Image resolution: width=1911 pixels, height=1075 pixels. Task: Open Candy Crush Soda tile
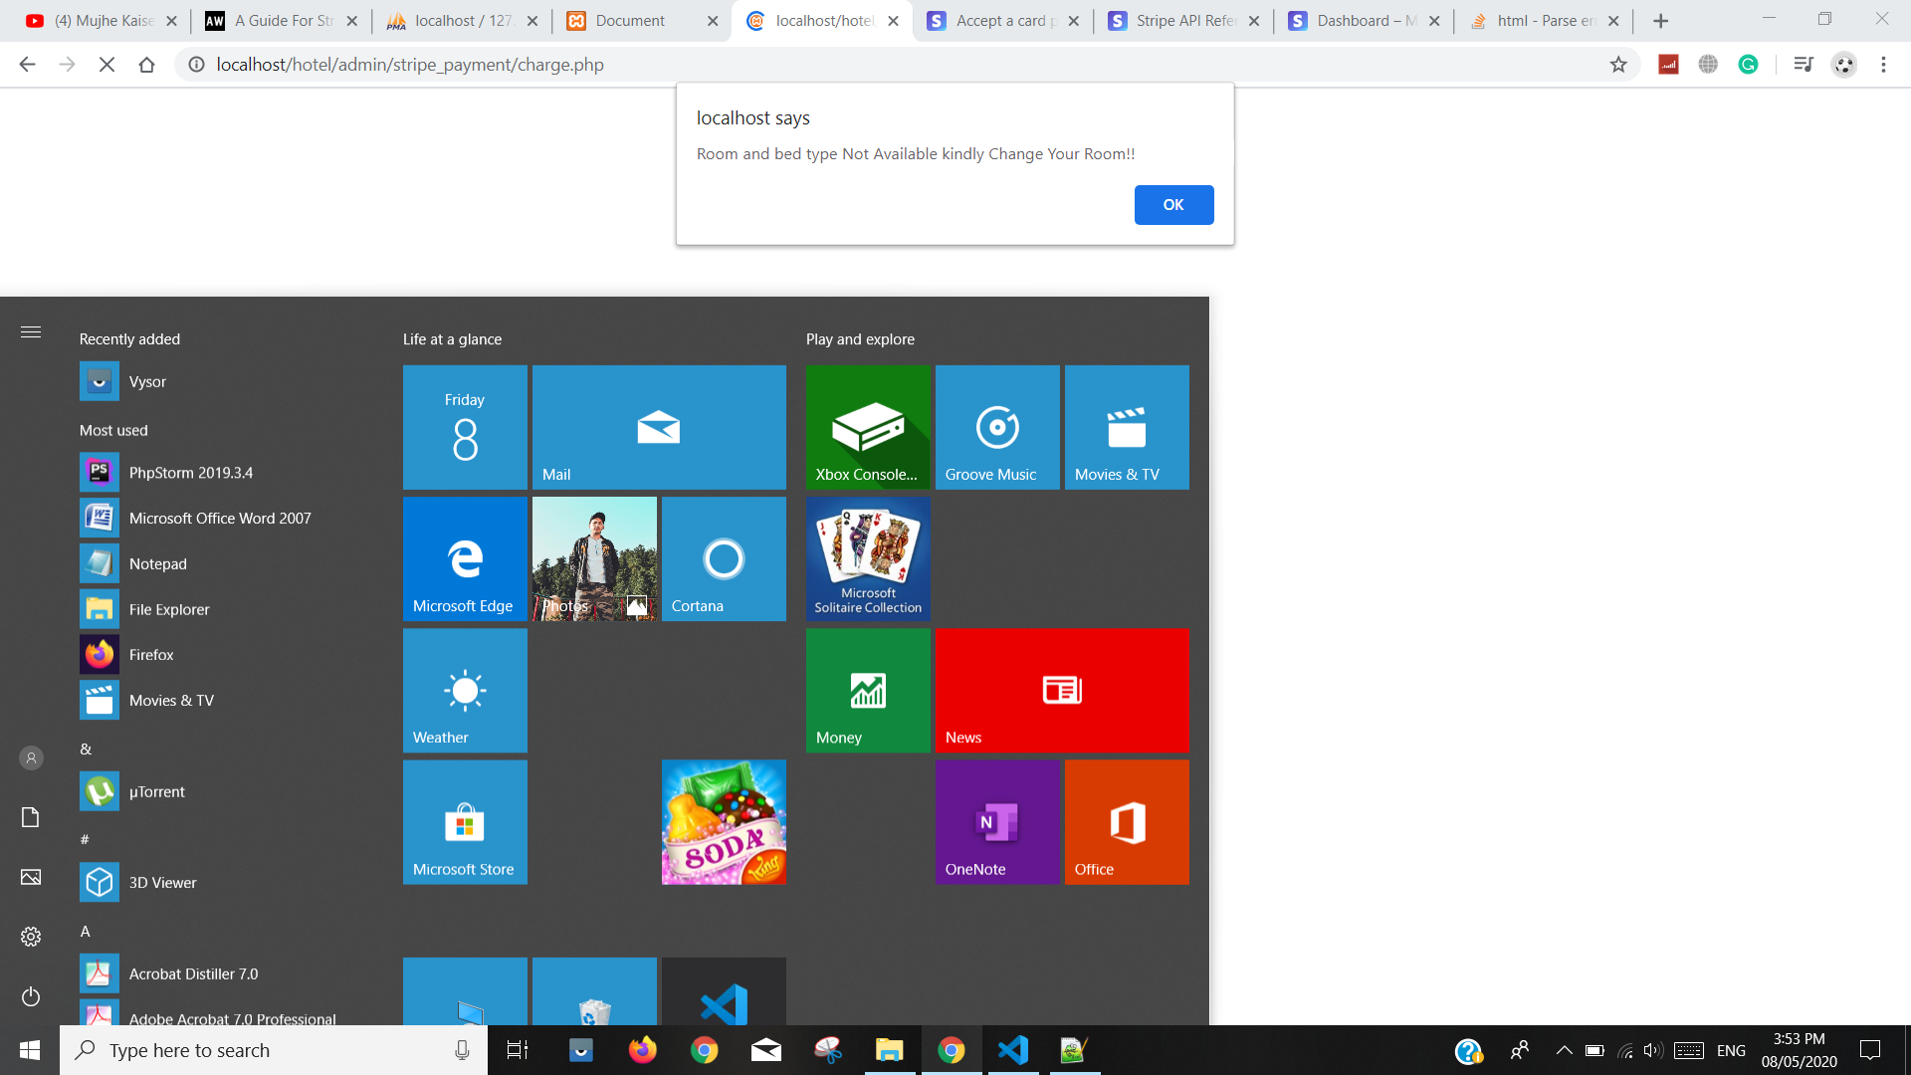[x=724, y=822]
